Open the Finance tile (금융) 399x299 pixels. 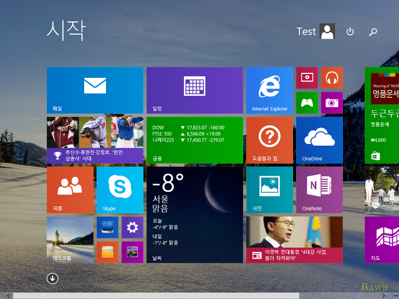[195, 140]
